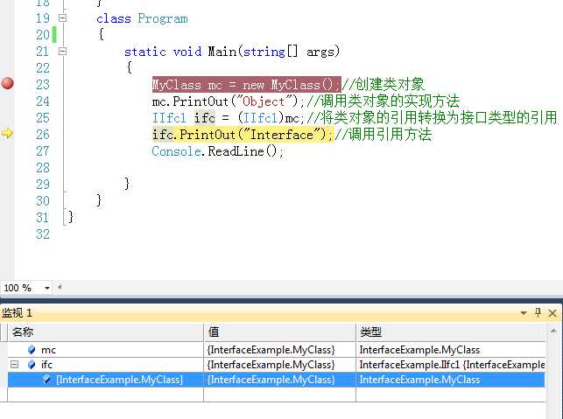Screen dimensions: 563x419
Task: Click the mc type InterfaceExample.MyClass cell
Action: pos(451,350)
